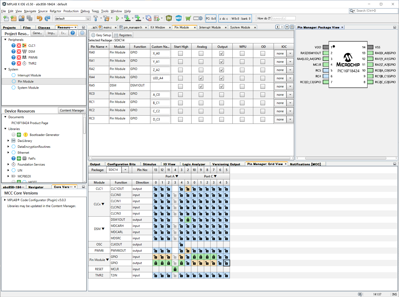Click the Custom Name field for RA4
Screen dimensions: 399x297
pos(160,78)
